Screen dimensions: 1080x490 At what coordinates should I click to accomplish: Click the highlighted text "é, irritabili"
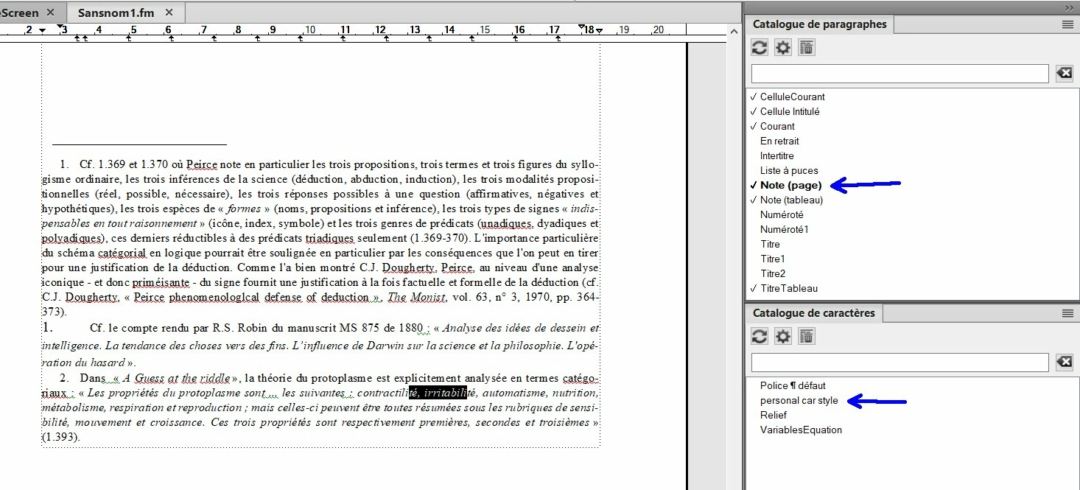point(438,393)
